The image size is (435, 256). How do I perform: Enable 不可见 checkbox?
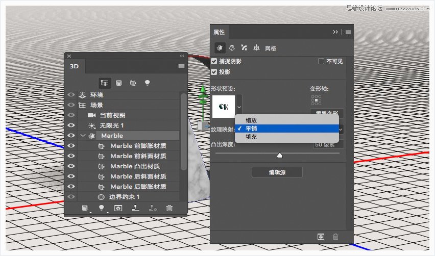click(x=321, y=61)
